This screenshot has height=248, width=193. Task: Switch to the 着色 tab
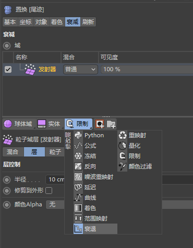click(x=57, y=22)
